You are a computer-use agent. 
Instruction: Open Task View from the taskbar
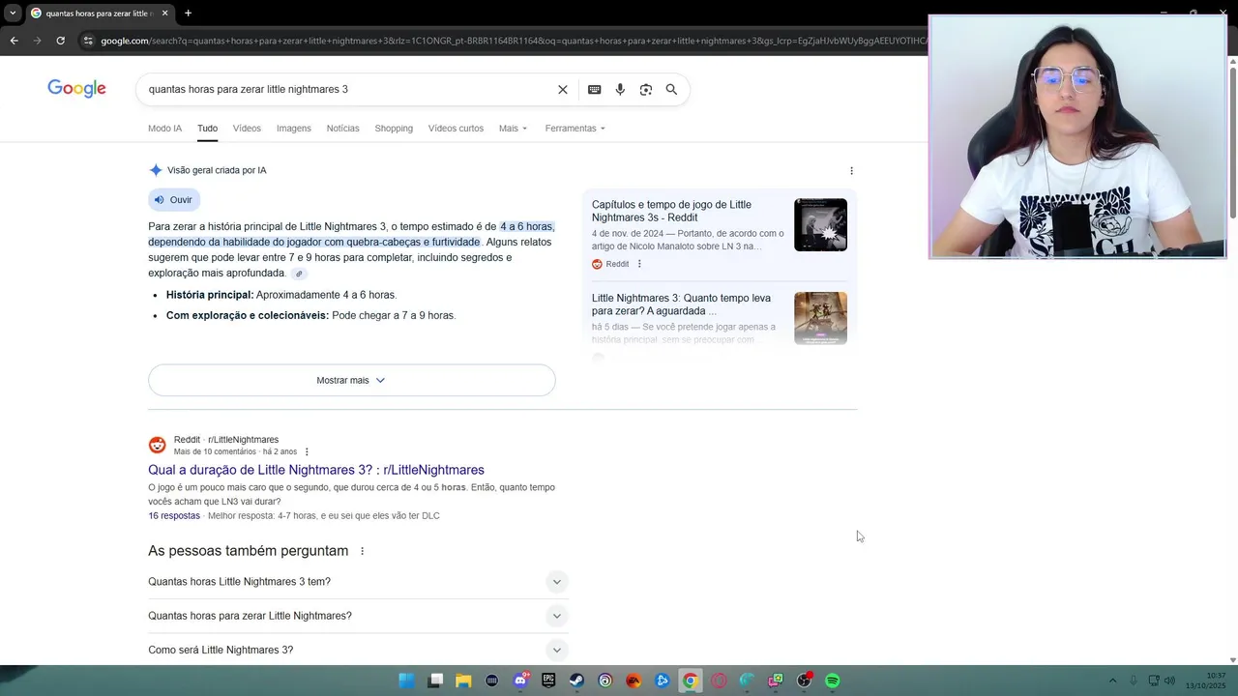[x=435, y=681]
